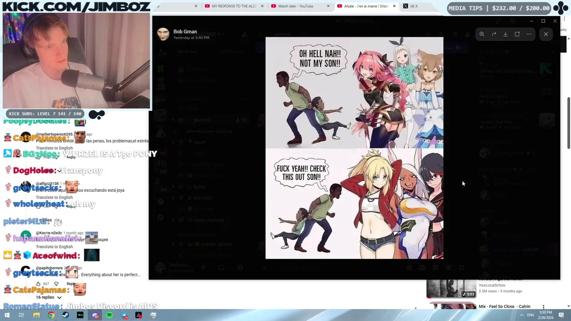Viewport: 571px width, 321px height.
Task: Open the three-dot more options in viewer
Action: tap(529, 34)
